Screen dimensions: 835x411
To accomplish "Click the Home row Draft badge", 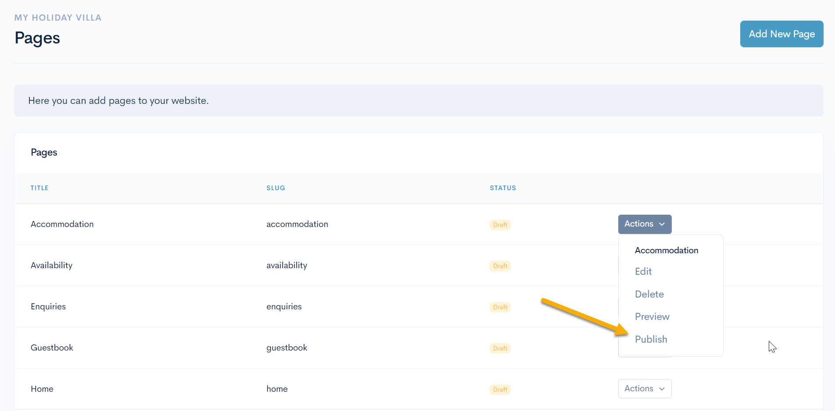I will point(500,390).
